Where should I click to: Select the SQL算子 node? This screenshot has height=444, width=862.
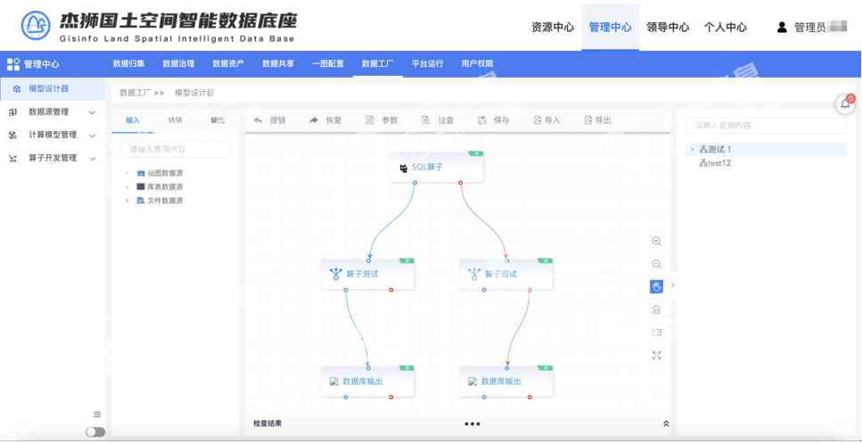click(x=437, y=167)
